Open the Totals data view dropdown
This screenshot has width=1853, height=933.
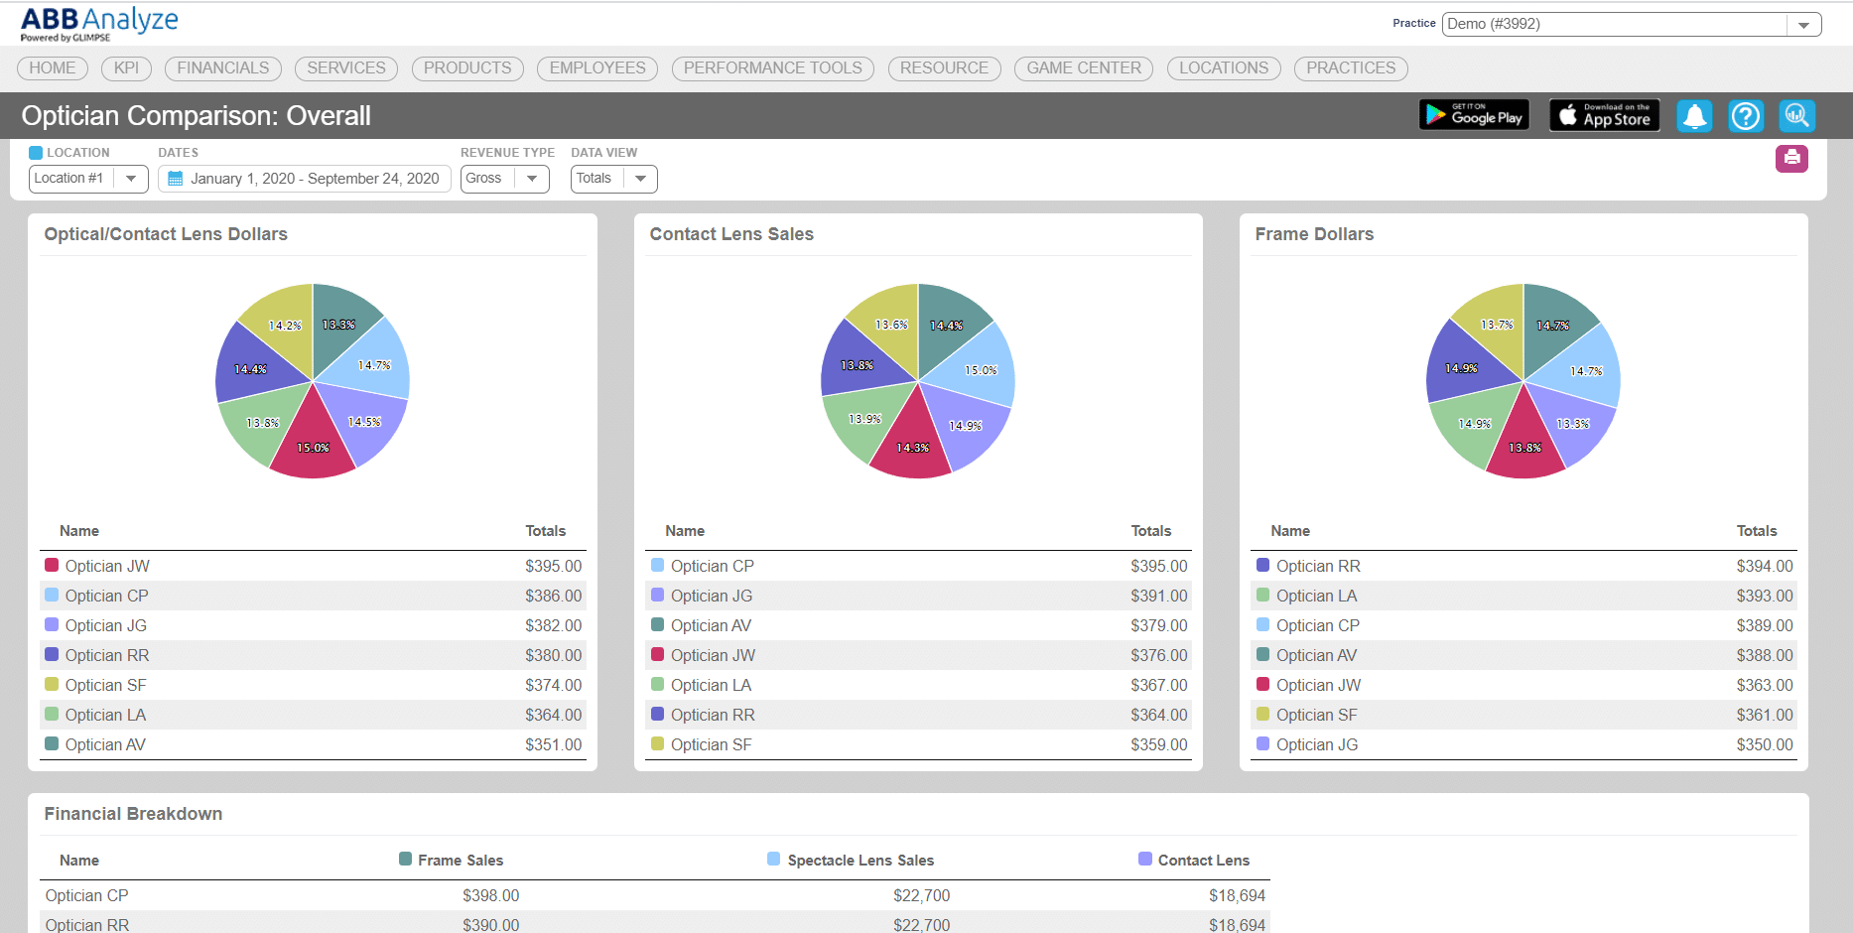click(x=613, y=179)
